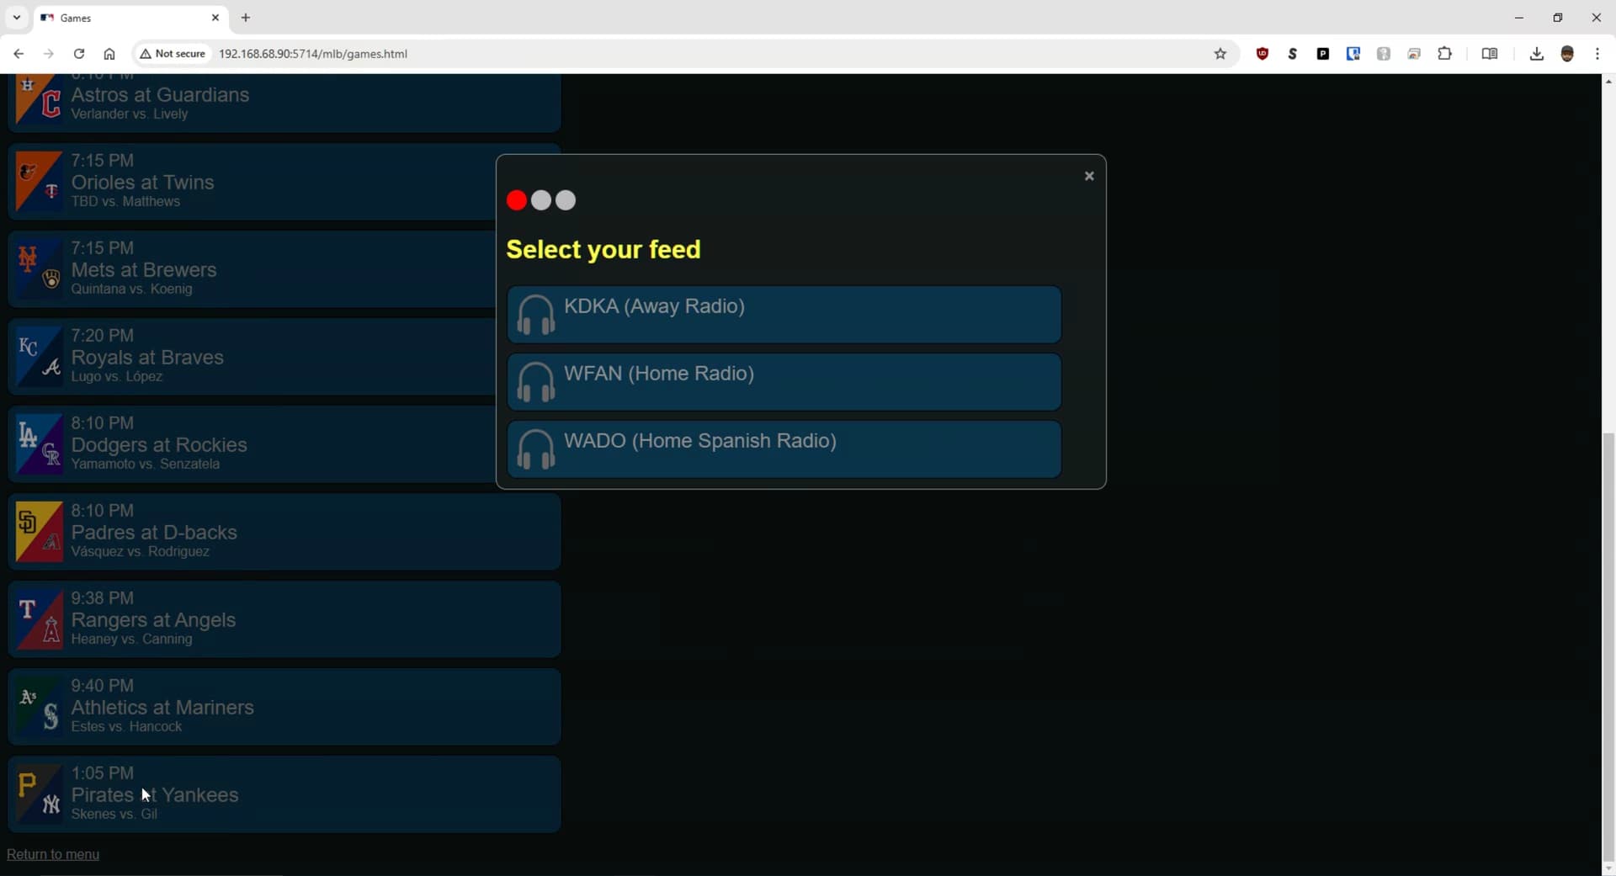The height and width of the screenshot is (876, 1616).
Task: Open a new browser tab
Action: pos(246,18)
